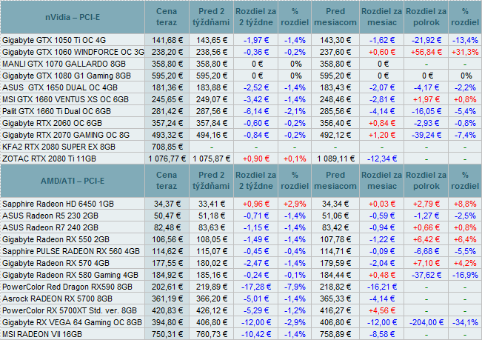Click the monthly difference '-12,34 €'
The image size is (482, 340).
coord(382,159)
